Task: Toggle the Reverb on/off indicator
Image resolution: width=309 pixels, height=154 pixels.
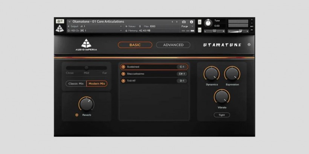Action: [x=77, y=115]
